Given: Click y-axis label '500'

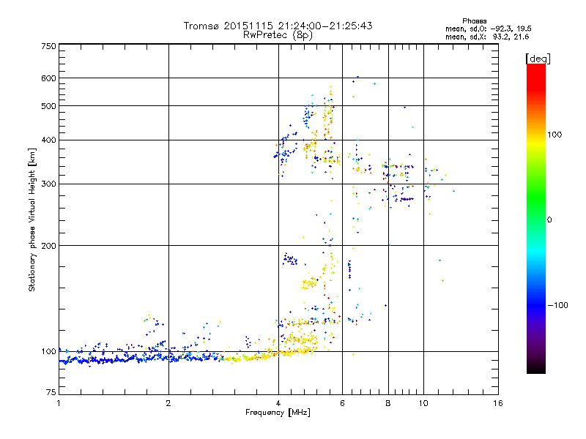Looking at the screenshot, I should tap(48, 106).
